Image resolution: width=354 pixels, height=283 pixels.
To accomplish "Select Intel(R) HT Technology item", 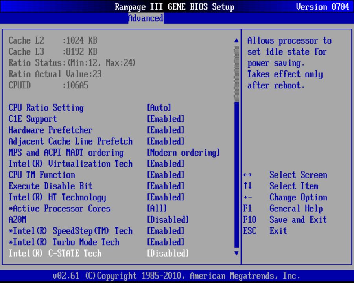I will point(57,197).
